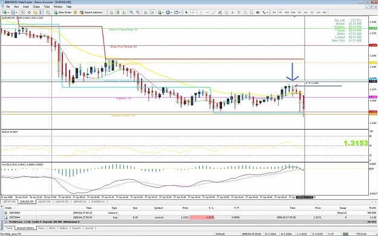
Task: Open the Indicators list dropdown
Action: 160,12
